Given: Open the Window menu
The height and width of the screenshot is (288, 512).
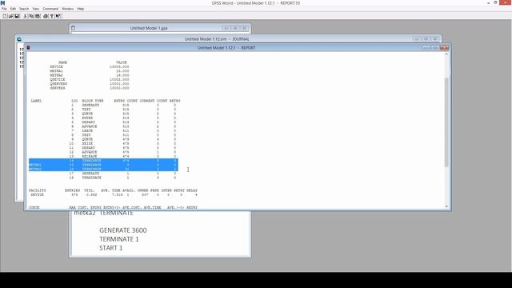Looking at the screenshot, I should coord(67,9).
